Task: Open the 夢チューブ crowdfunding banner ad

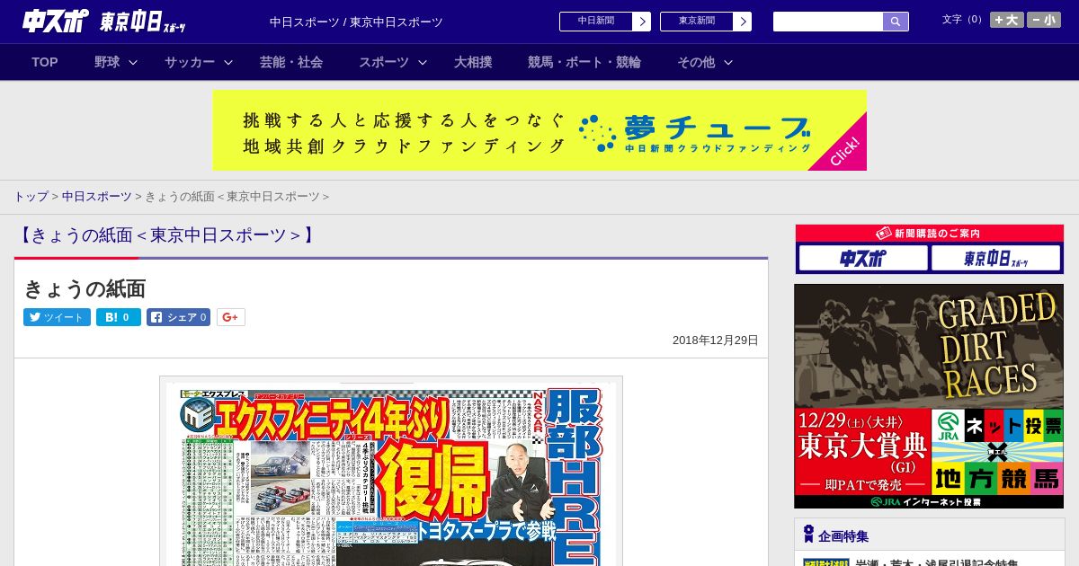Action: pyautogui.click(x=539, y=130)
